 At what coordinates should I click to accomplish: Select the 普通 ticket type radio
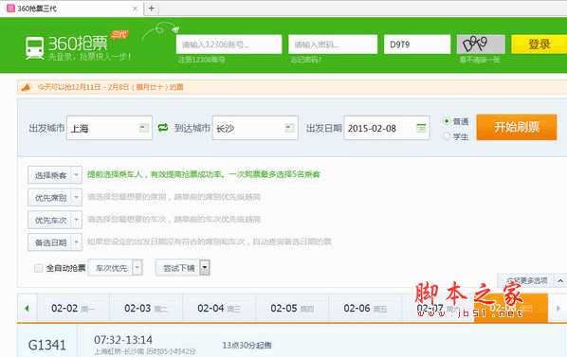tap(447, 121)
